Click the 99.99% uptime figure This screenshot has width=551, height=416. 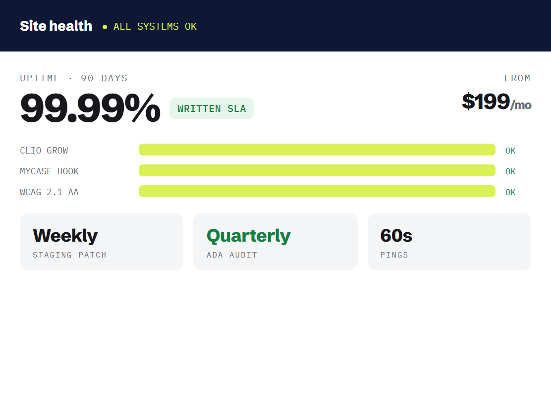[x=90, y=108]
